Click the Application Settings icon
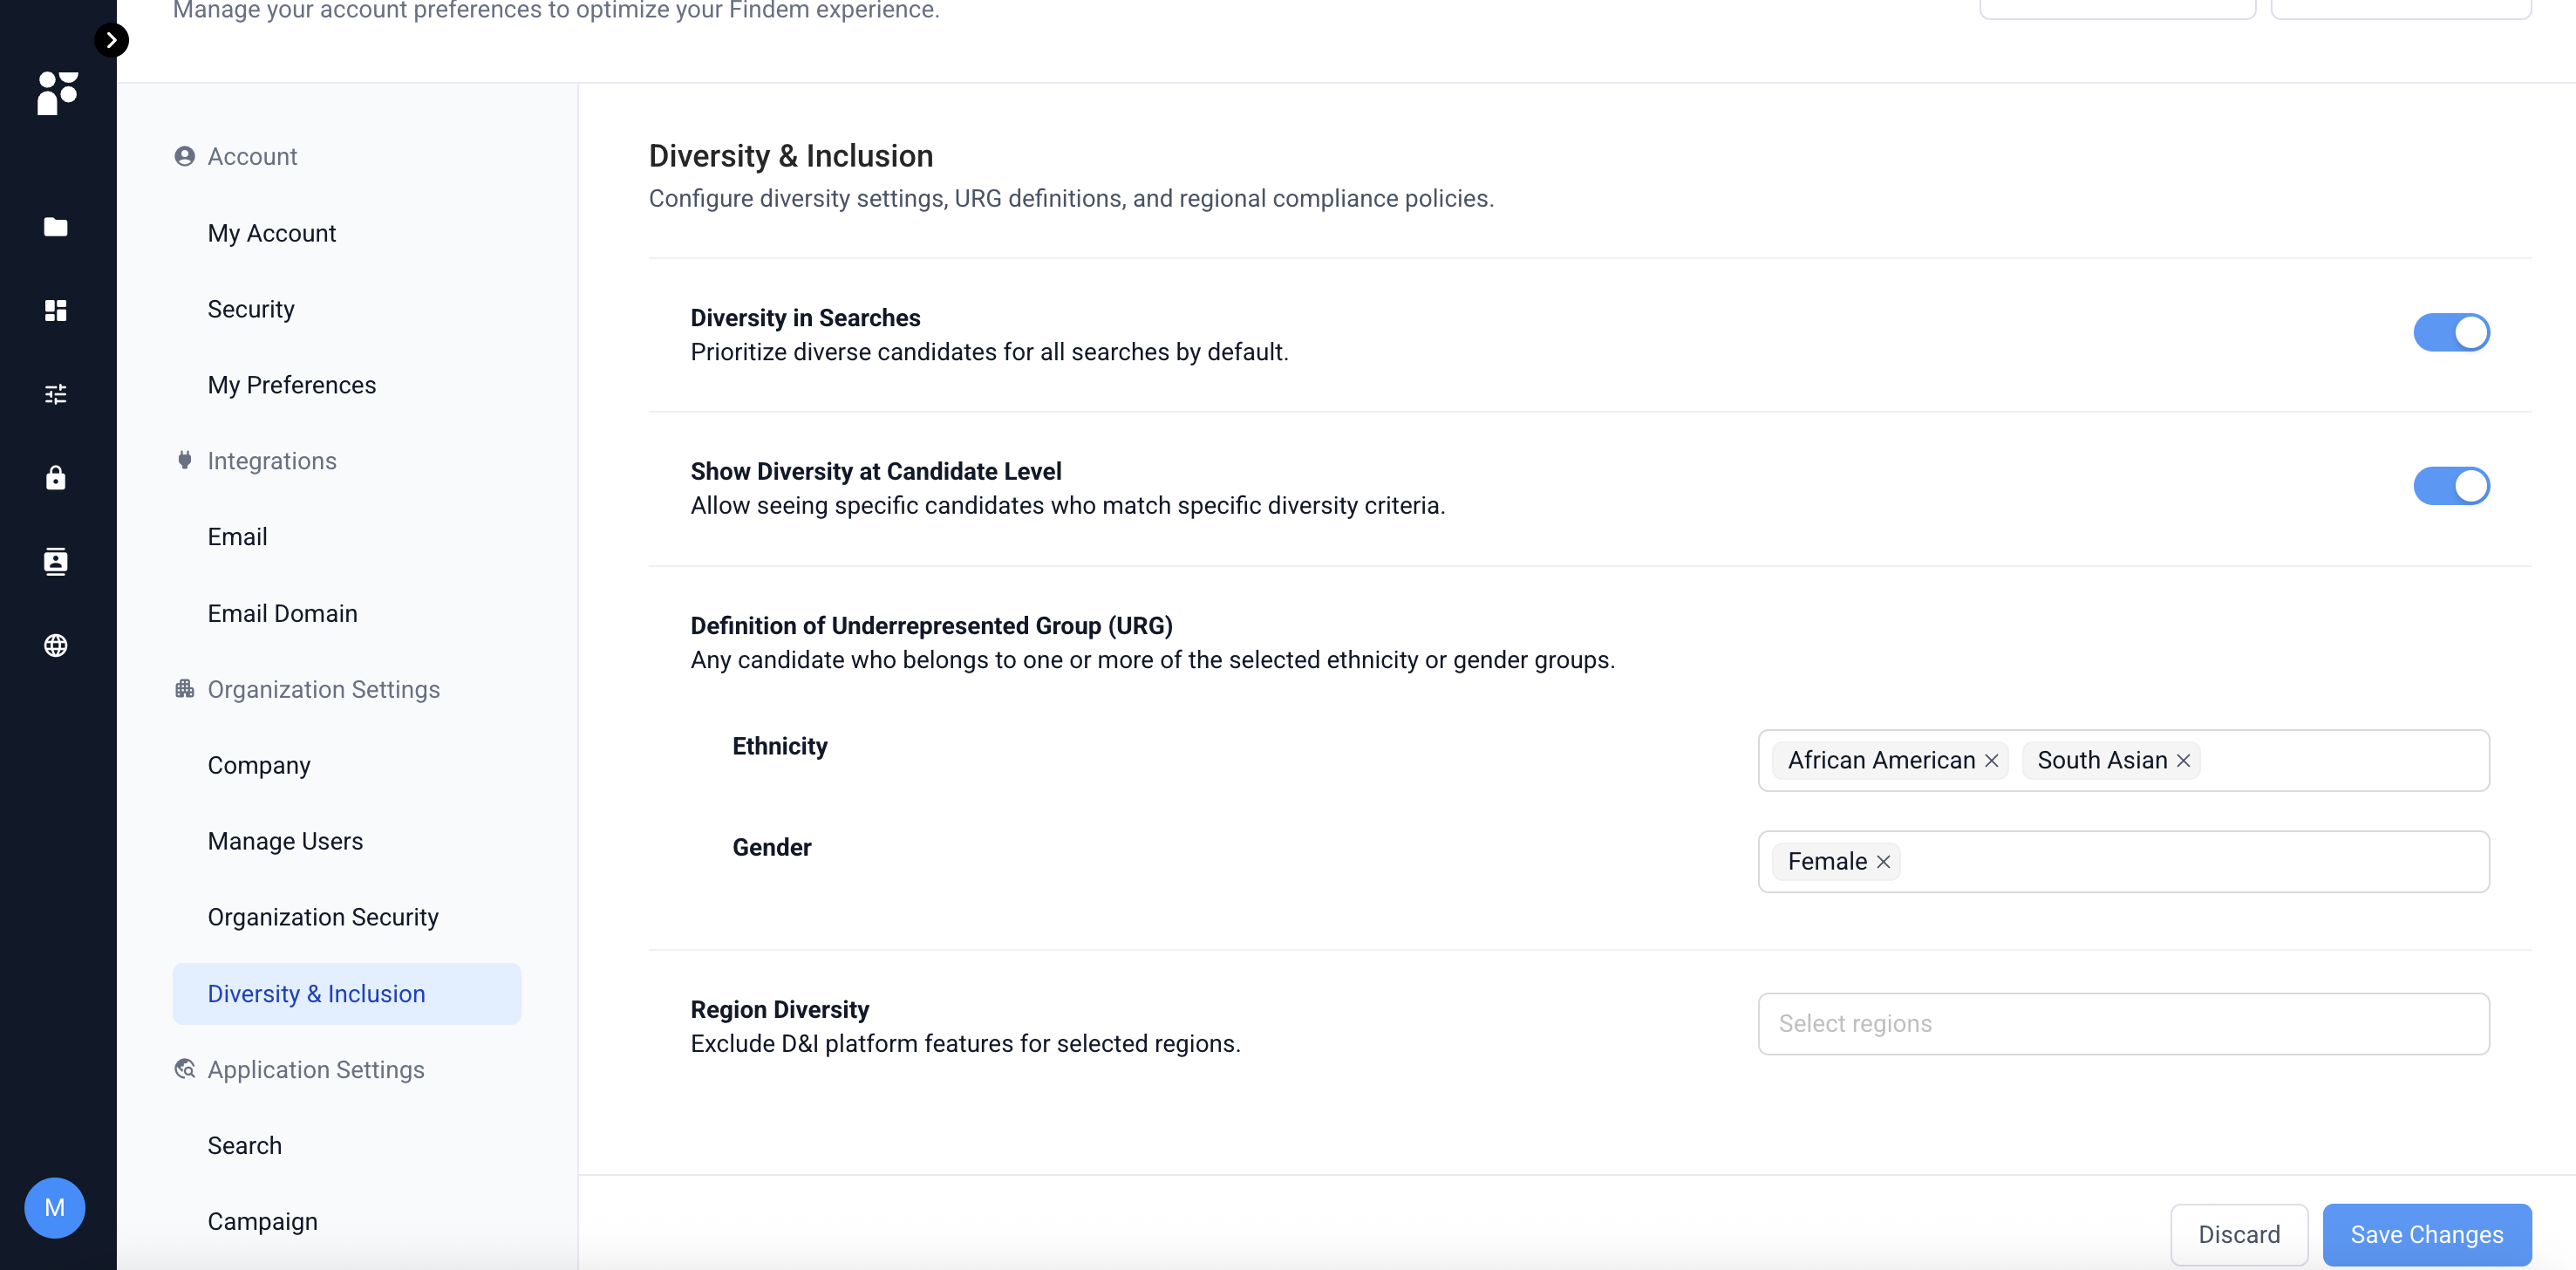The image size is (2576, 1270). 184,1069
